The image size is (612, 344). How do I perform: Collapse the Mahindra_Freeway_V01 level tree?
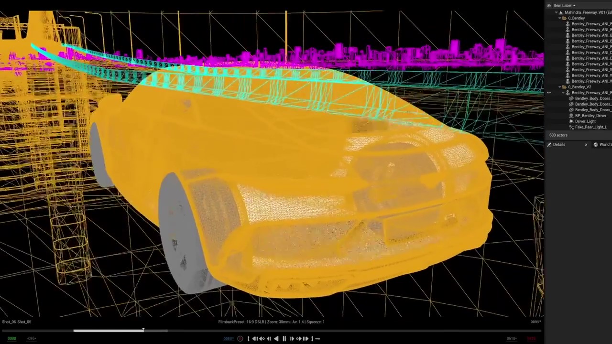556,12
